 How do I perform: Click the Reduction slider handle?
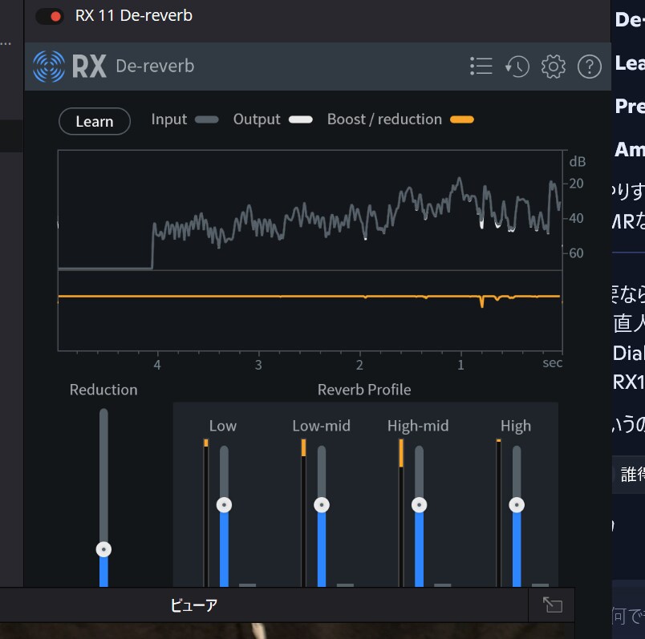point(103,549)
